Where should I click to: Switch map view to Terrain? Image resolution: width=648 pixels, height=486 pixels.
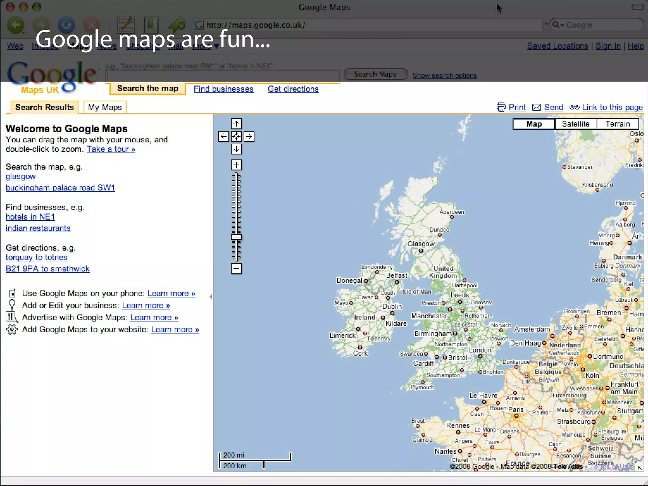coord(617,124)
